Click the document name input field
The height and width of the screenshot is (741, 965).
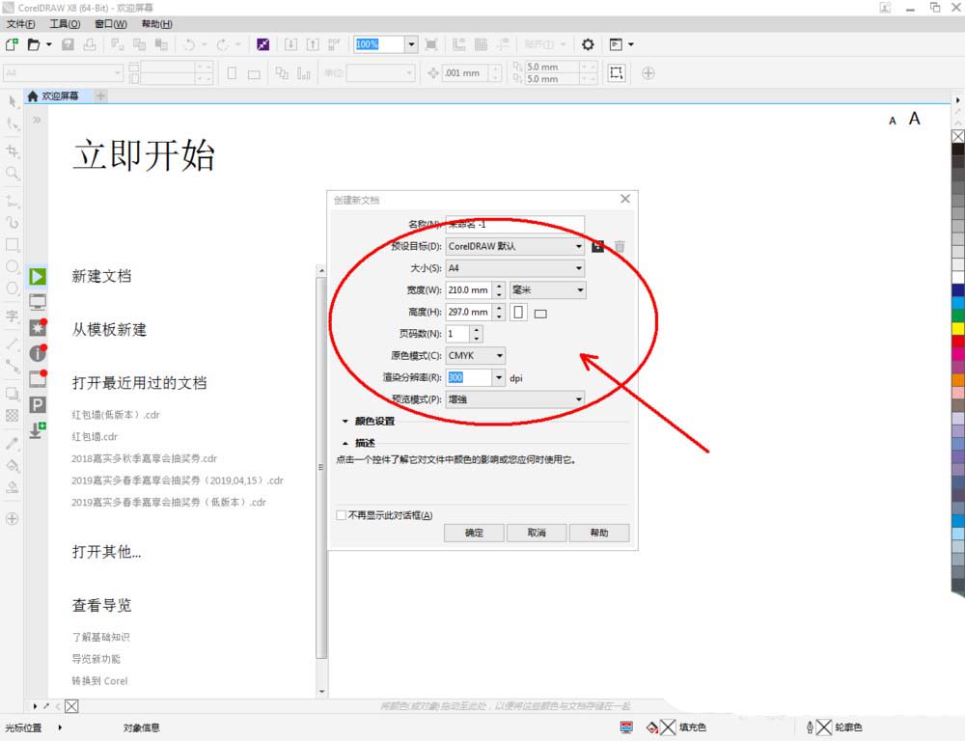(x=515, y=224)
